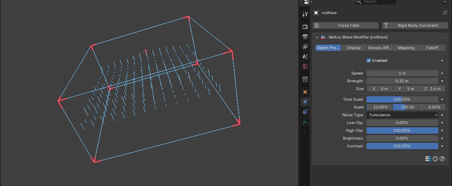Screen dimensions: 452x186
Task: Click the animate dot beside Time Scale
Action: pyautogui.click(x=442, y=99)
